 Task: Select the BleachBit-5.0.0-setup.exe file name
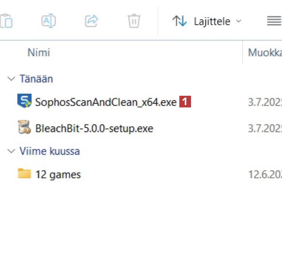point(94,129)
